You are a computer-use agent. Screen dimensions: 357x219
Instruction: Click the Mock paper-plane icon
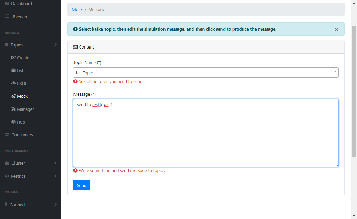(13, 96)
